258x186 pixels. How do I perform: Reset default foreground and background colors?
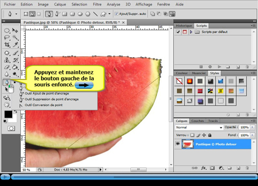pos(5,121)
